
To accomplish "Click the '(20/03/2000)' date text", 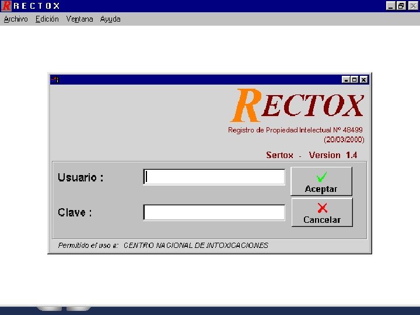I will [344, 140].
